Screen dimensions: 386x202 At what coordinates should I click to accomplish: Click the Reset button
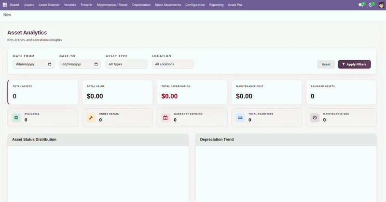pos(326,64)
